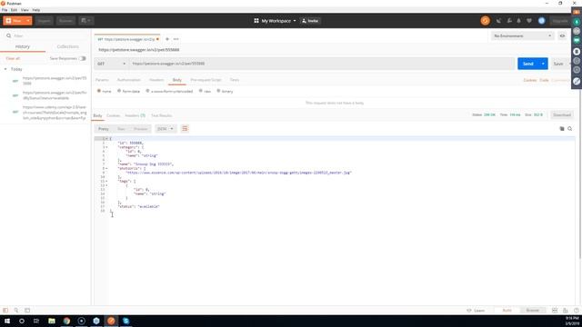Open the new window dropdown icon
Image resolution: width=582 pixels, height=327 pixels.
[85, 21]
